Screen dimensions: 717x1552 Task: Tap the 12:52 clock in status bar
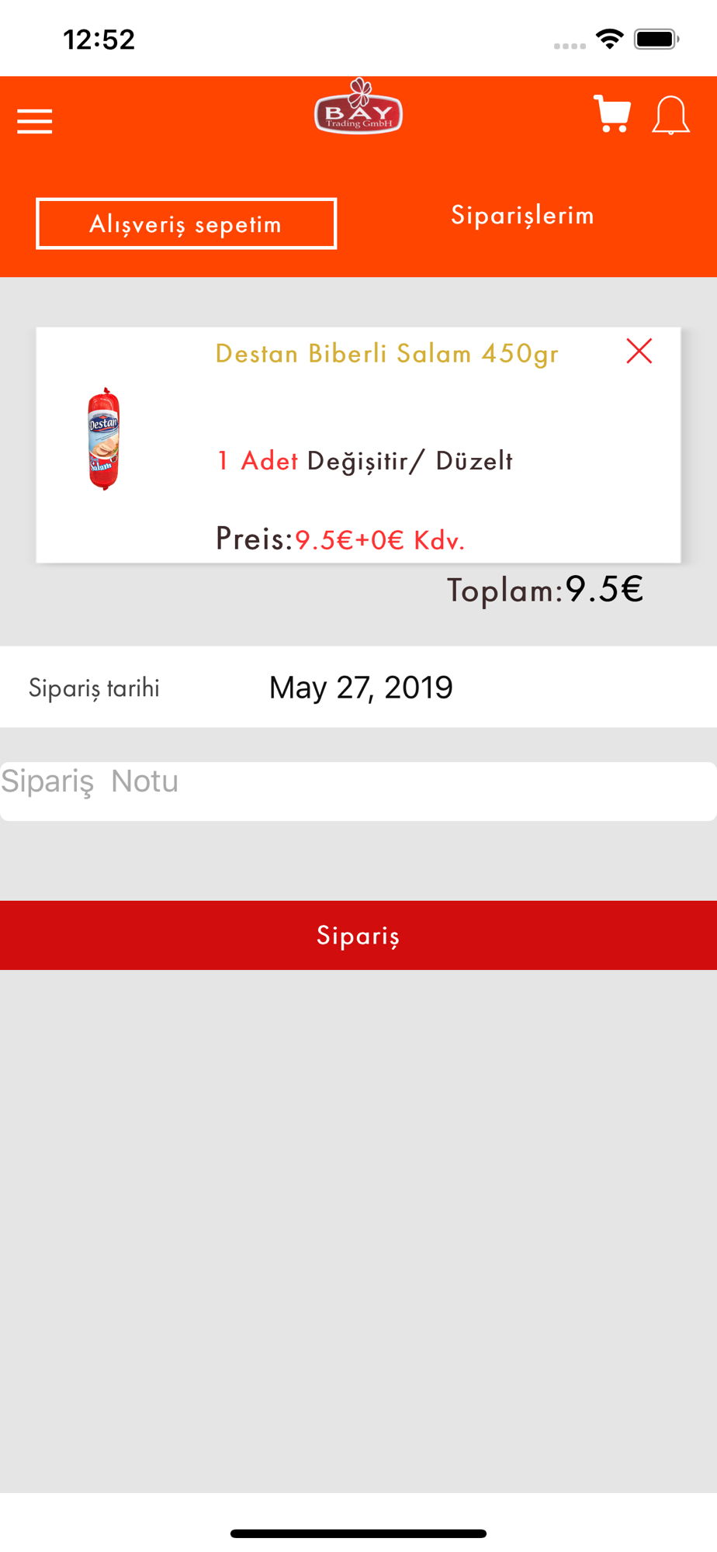pyautogui.click(x=99, y=40)
